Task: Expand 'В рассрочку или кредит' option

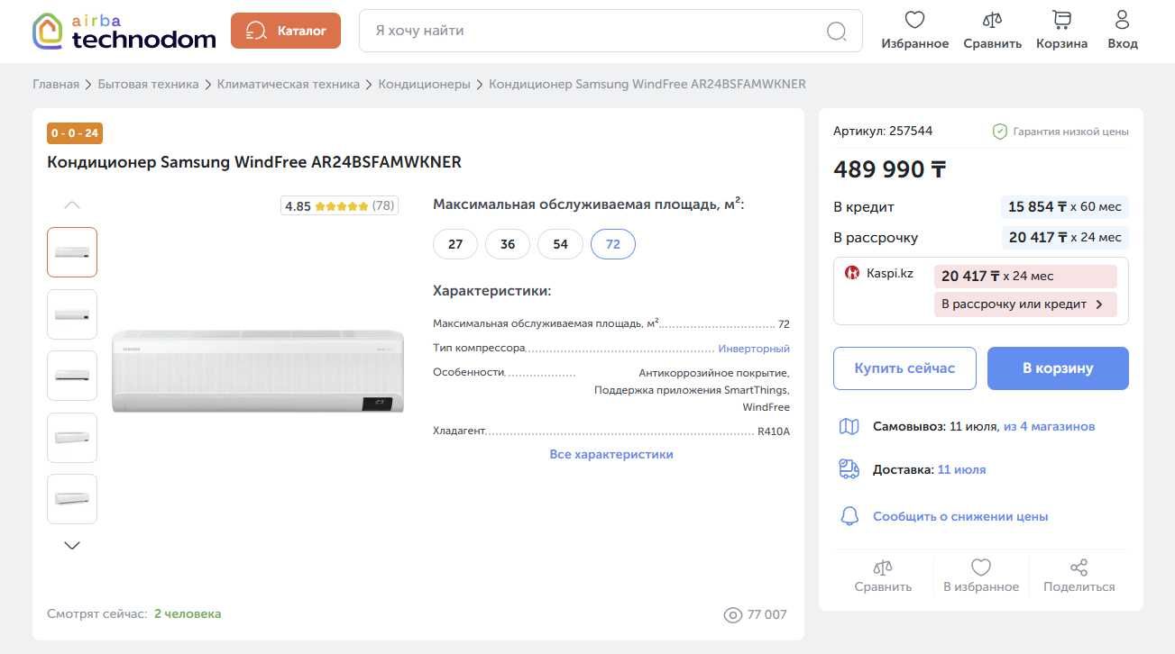Action: [x=1025, y=304]
